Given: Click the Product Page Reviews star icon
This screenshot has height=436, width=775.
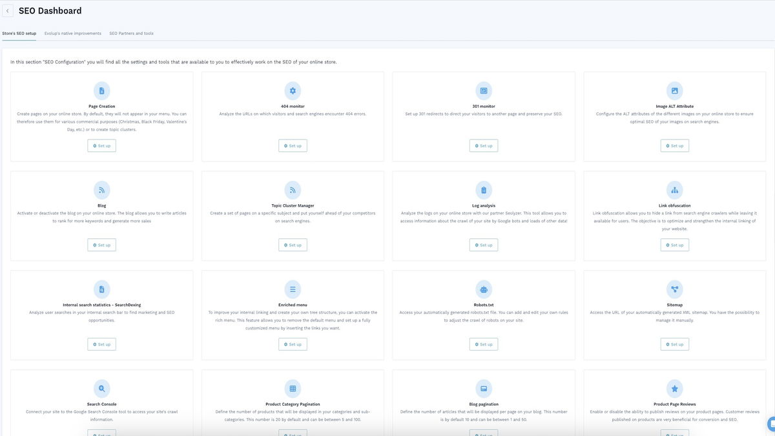Looking at the screenshot, I should coord(674,388).
